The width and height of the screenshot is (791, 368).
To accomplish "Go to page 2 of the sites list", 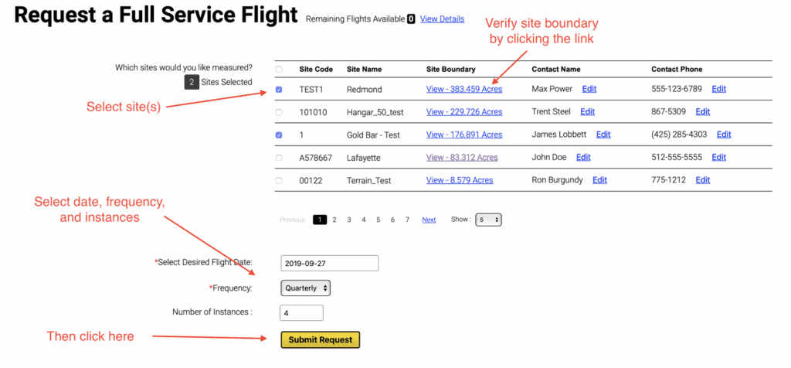I will (334, 220).
